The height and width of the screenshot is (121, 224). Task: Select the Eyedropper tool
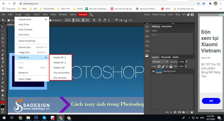tap(3, 46)
